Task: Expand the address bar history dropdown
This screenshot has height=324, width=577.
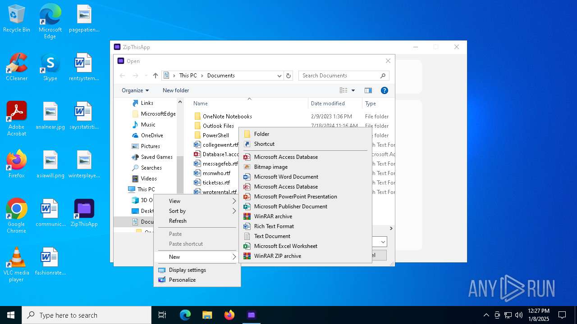Action: (x=279, y=76)
